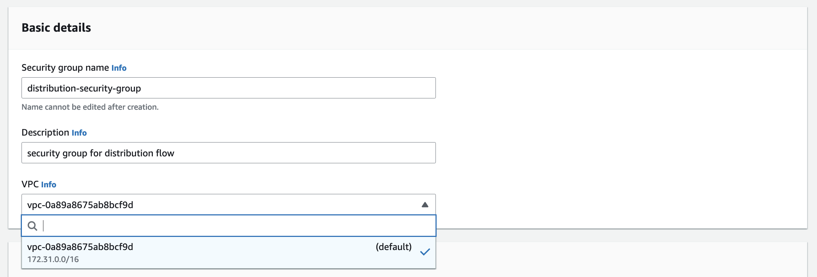
Task: Click the 'Description' field label
Action: click(x=45, y=133)
